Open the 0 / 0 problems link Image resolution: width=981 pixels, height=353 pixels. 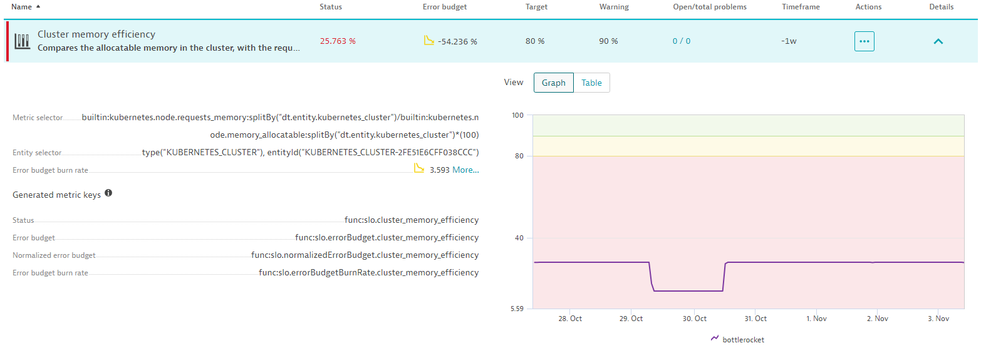(682, 41)
